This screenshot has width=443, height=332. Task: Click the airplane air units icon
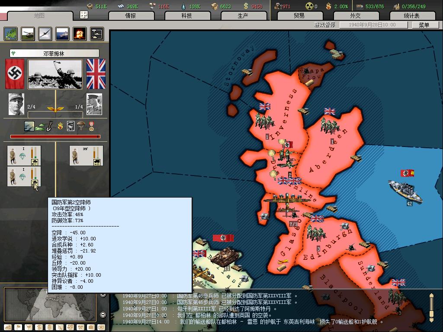coord(45,34)
